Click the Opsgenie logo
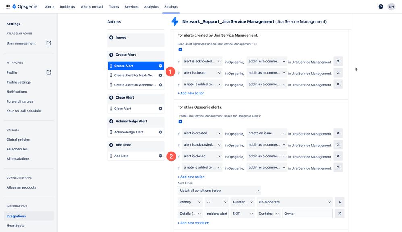 pyautogui.click(x=25, y=7)
